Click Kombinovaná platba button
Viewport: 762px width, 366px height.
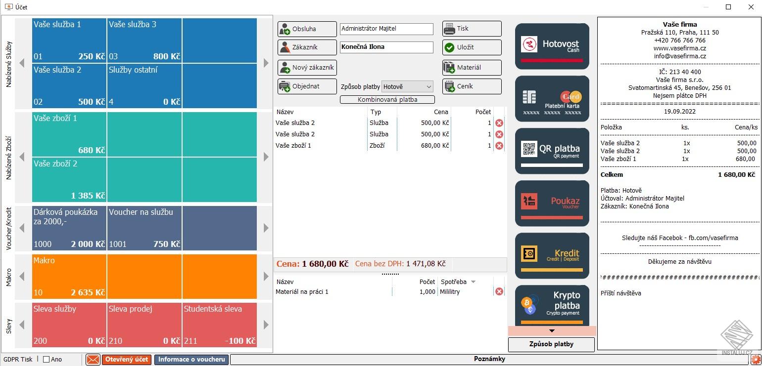387,100
